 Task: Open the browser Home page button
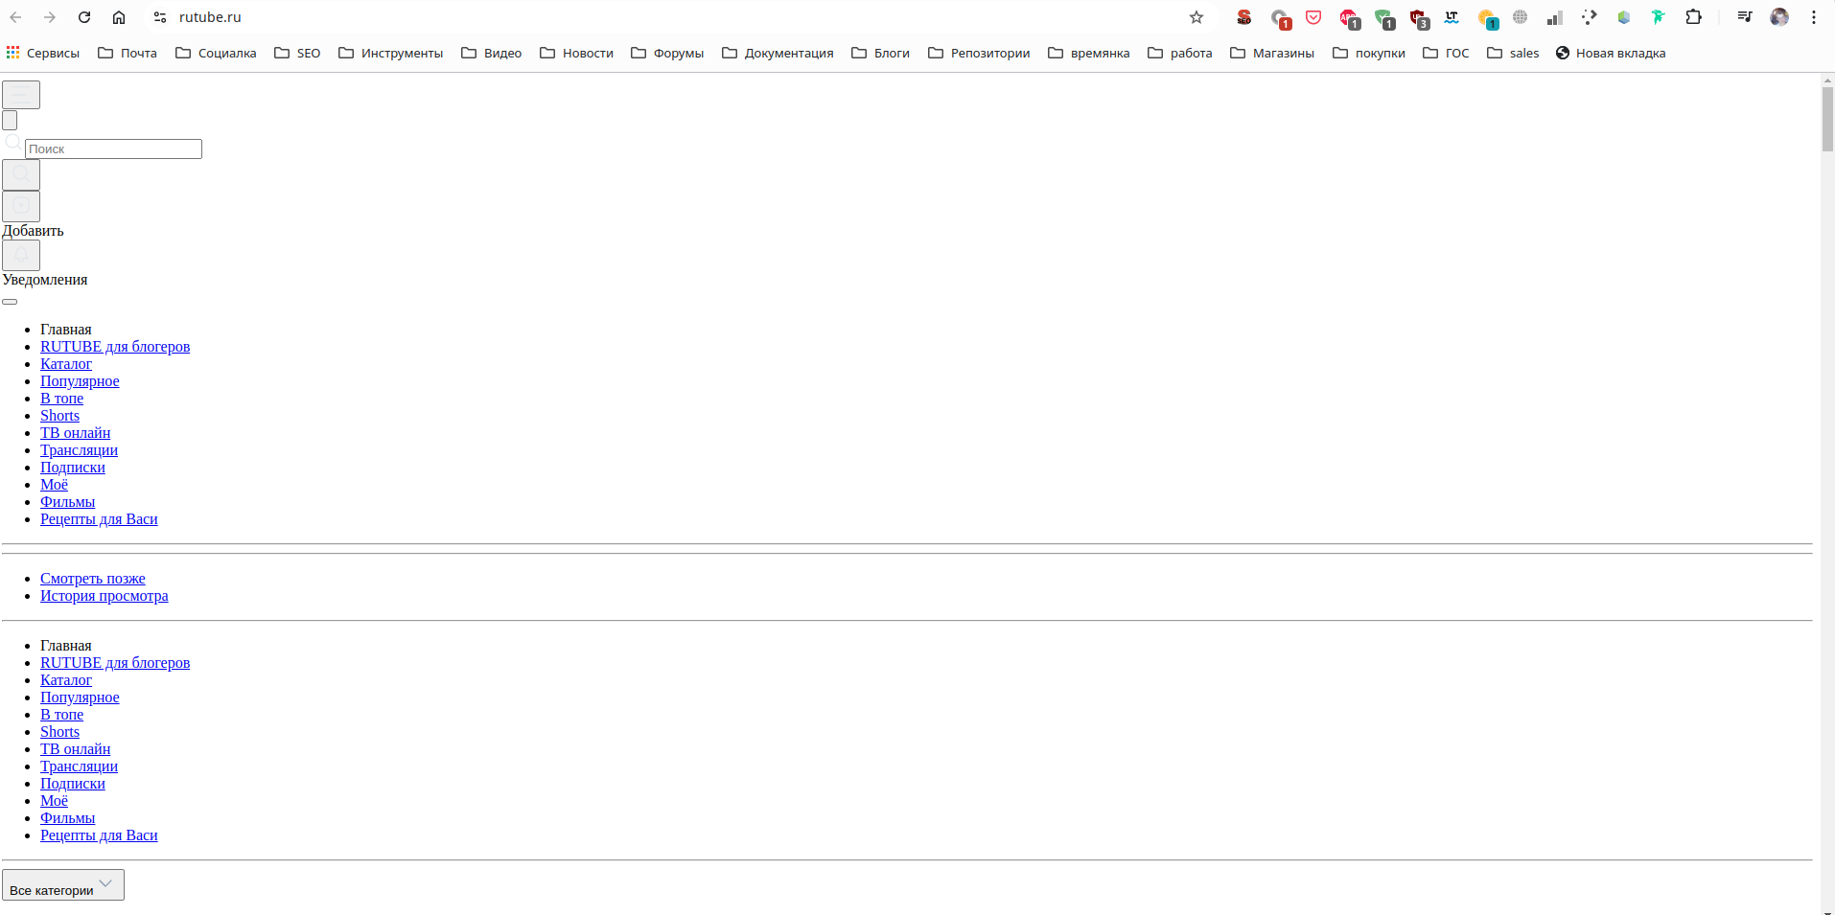point(119,17)
